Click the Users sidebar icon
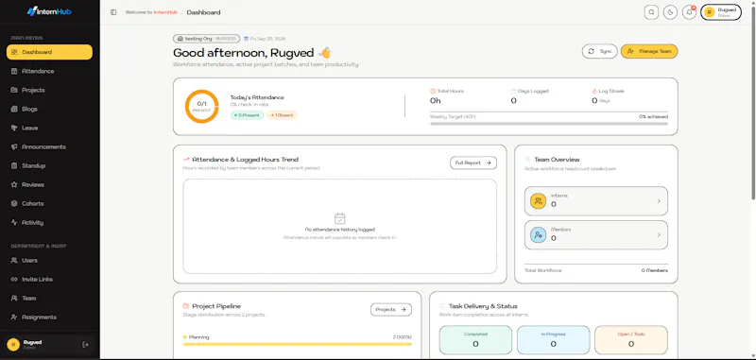The image size is (756, 360). click(14, 260)
